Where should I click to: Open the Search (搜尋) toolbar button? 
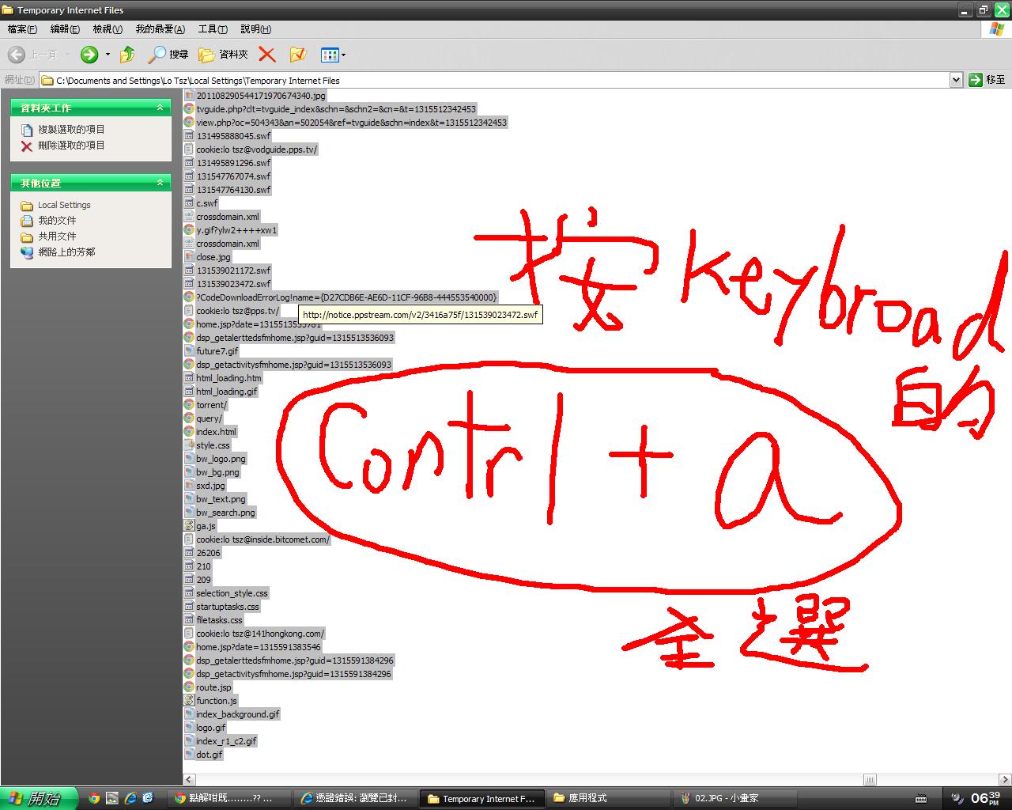coord(168,55)
